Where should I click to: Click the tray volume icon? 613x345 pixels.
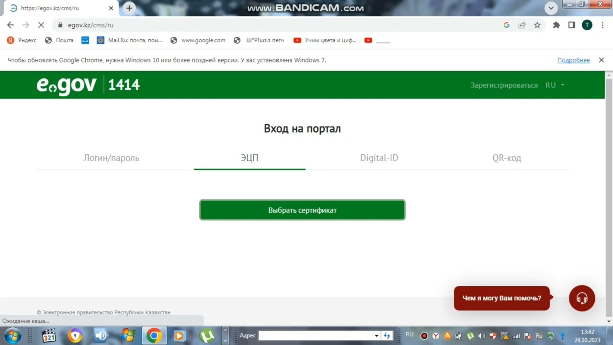(482, 336)
